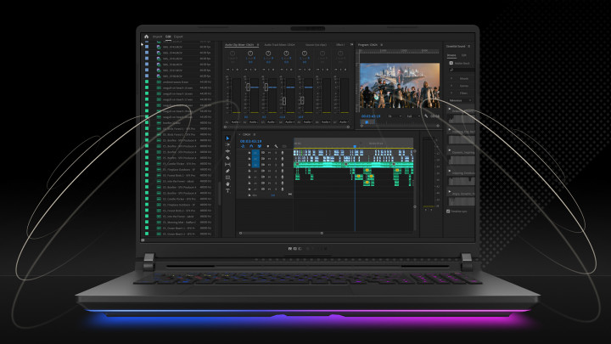Select the Pen tool

[228, 171]
